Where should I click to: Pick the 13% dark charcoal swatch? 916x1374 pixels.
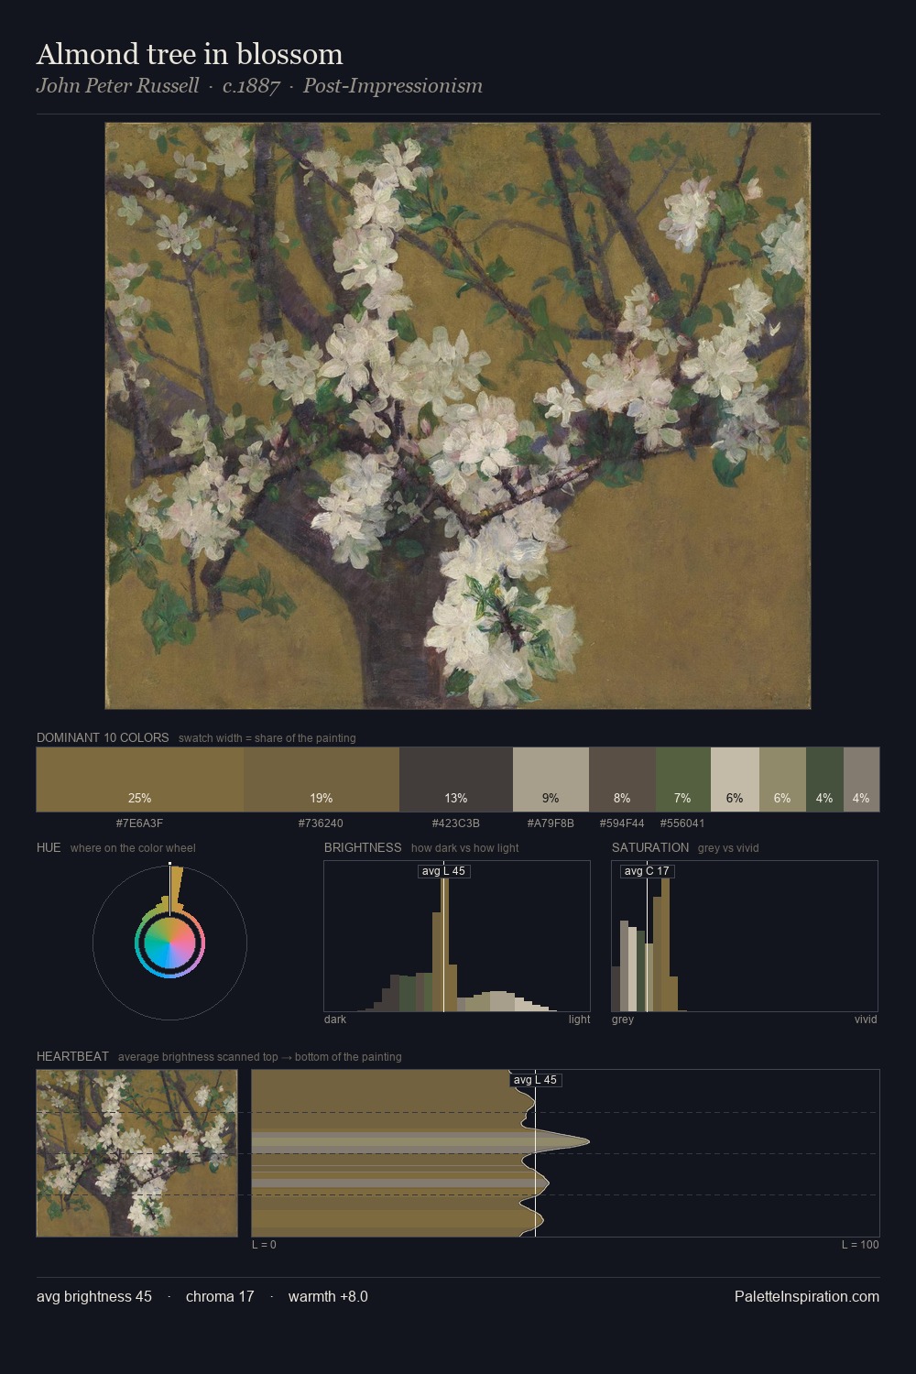(456, 780)
